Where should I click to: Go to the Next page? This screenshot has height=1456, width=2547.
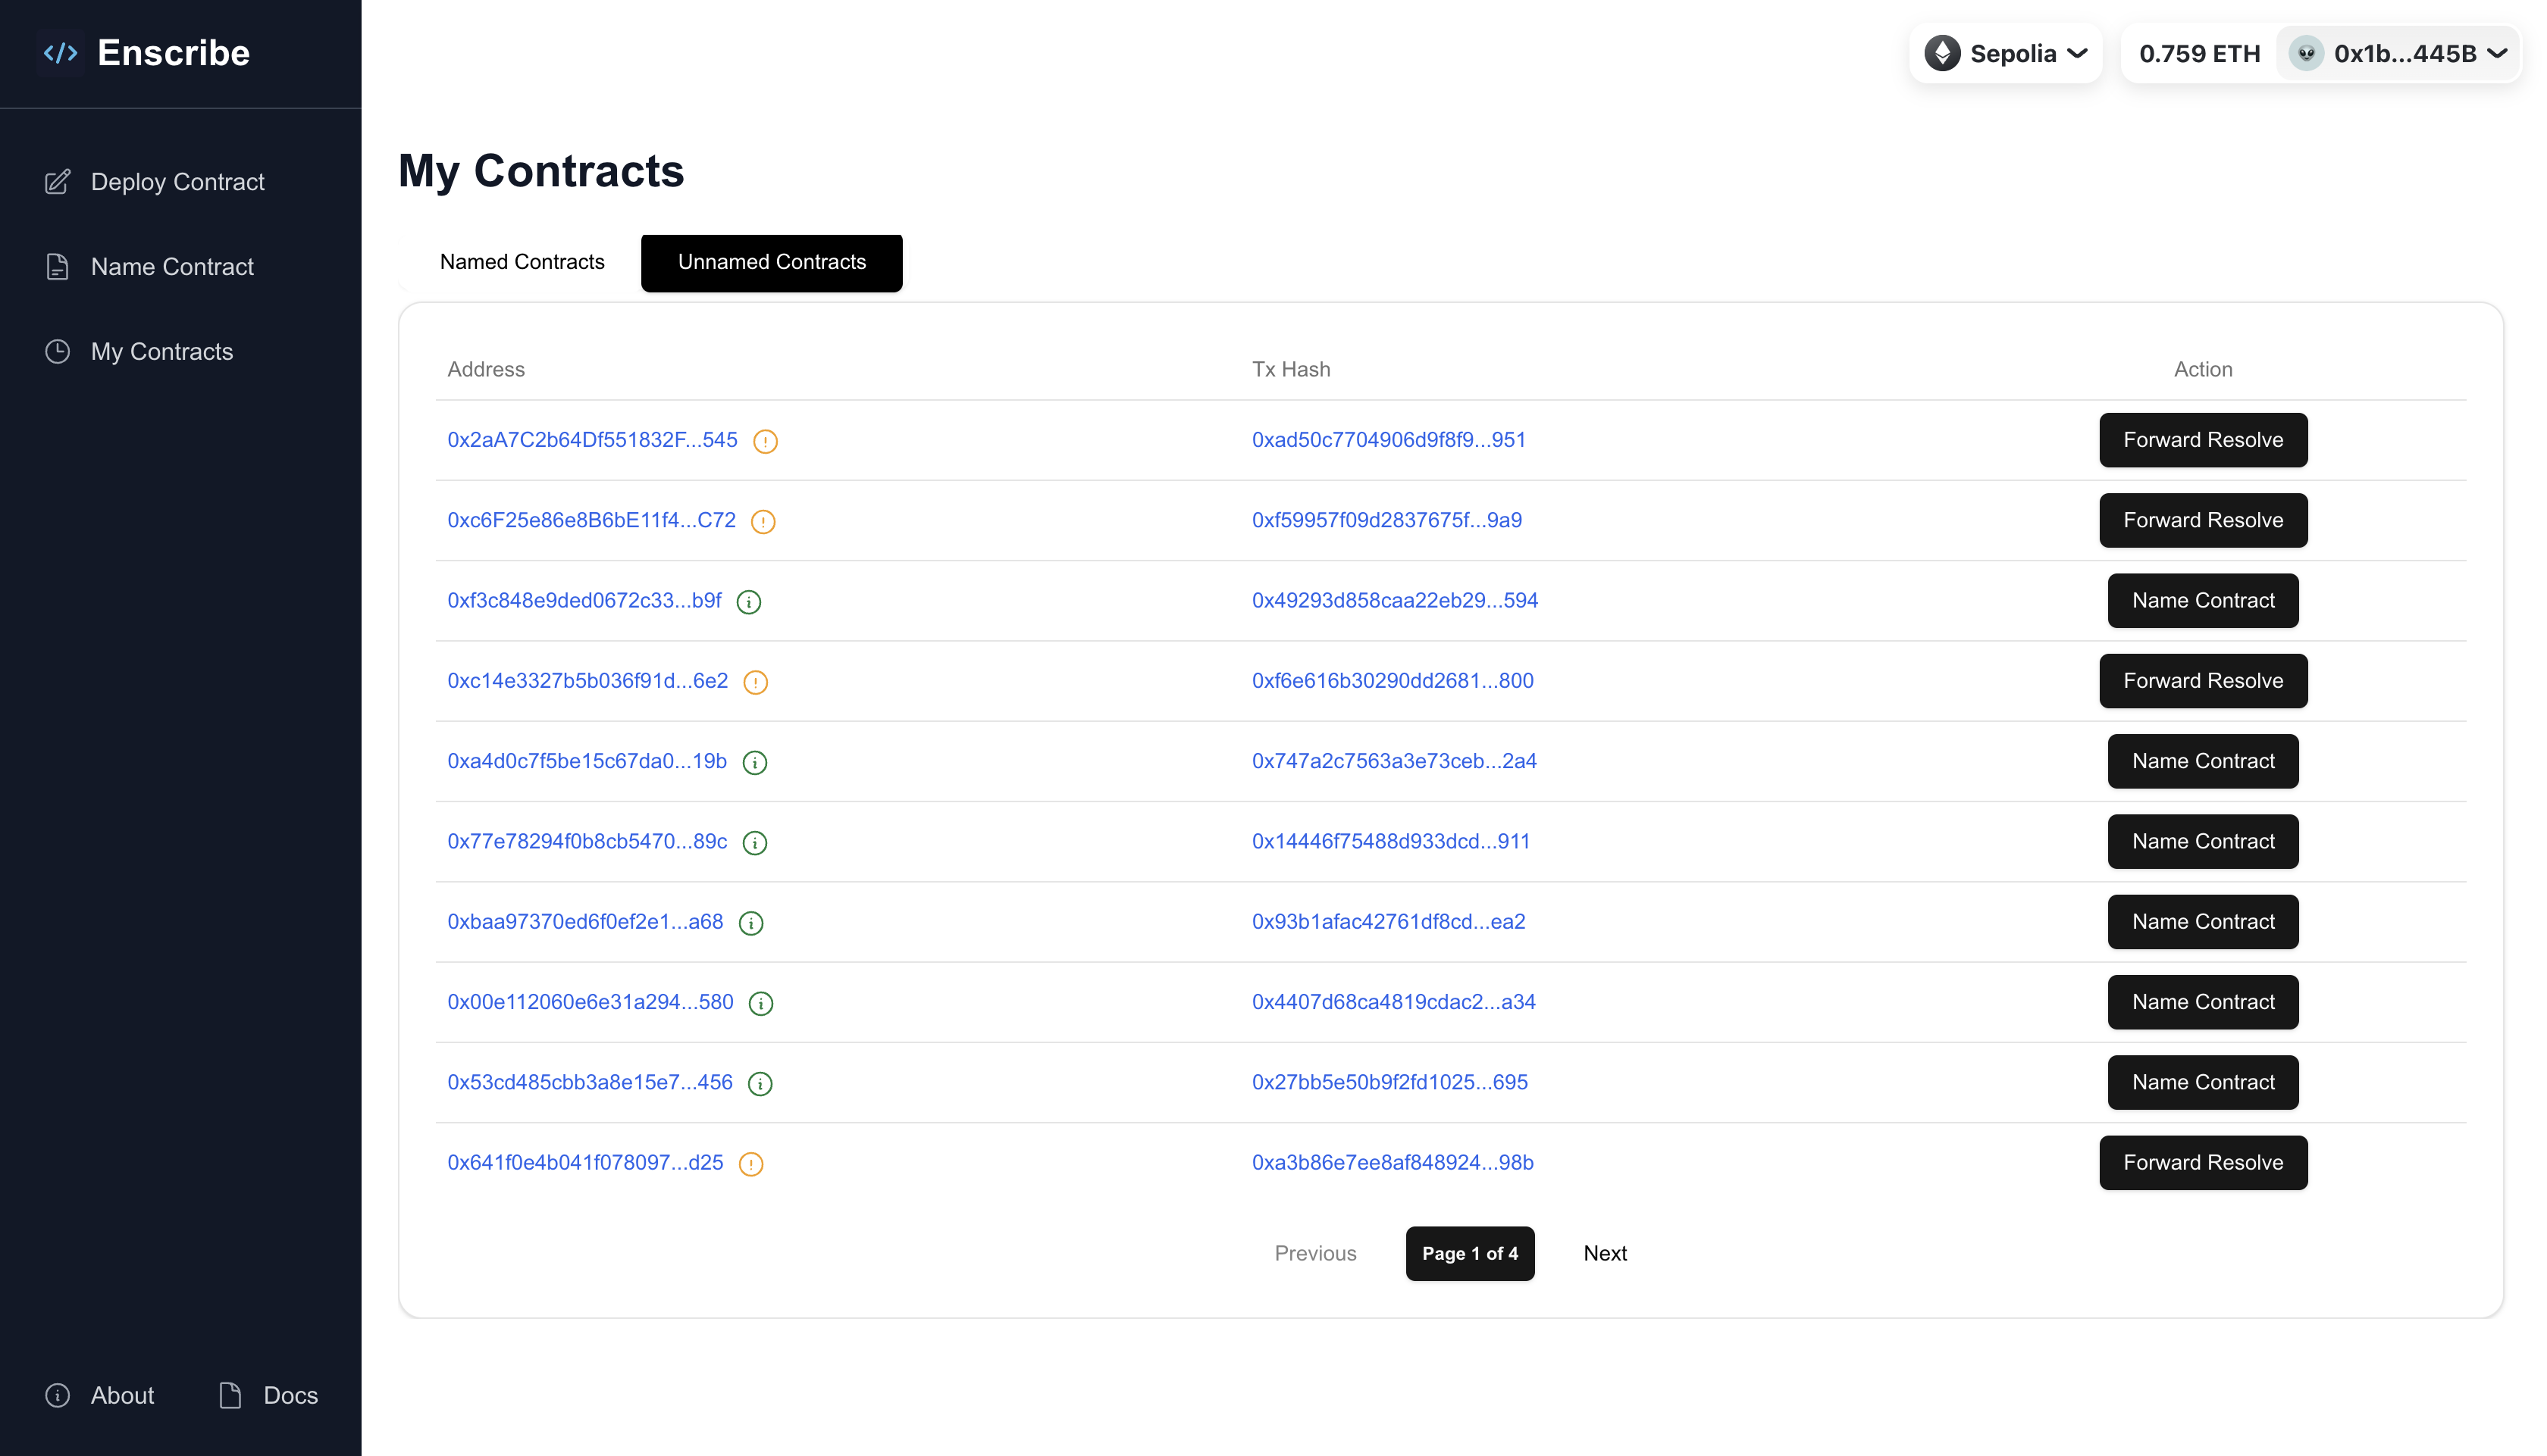1605,1253
